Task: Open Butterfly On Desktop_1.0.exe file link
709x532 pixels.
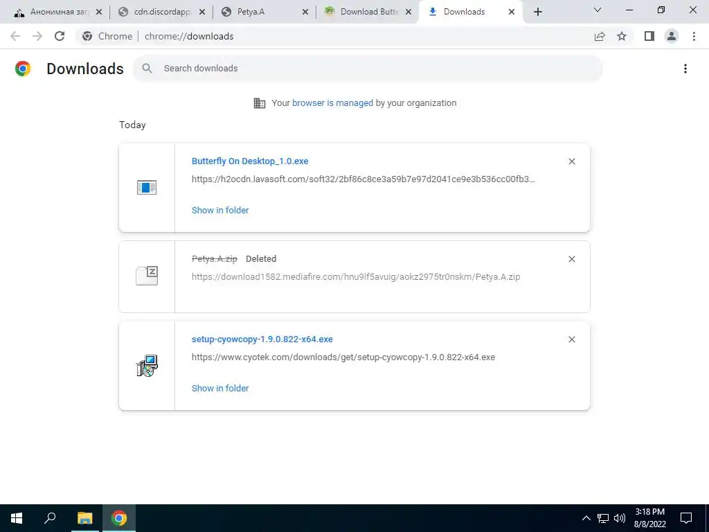Action: [x=250, y=161]
